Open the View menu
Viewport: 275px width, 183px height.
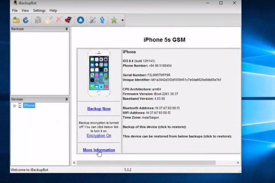tap(25, 11)
